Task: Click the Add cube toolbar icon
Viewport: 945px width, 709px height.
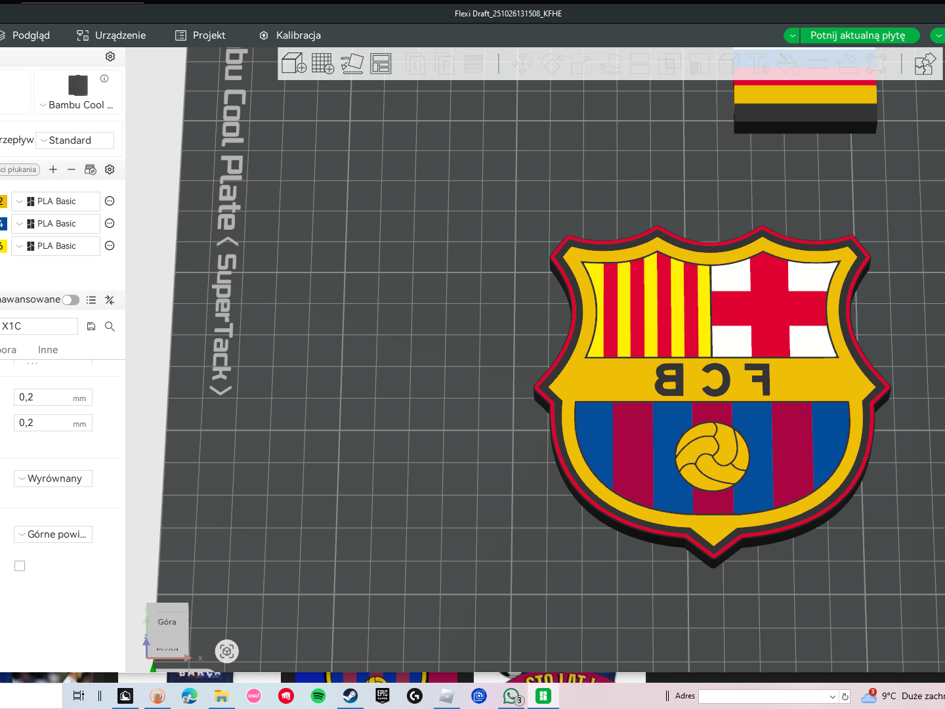Action: [294, 64]
